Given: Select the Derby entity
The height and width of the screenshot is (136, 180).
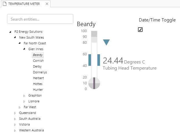Looking at the screenshot, I should (x=37, y=66).
